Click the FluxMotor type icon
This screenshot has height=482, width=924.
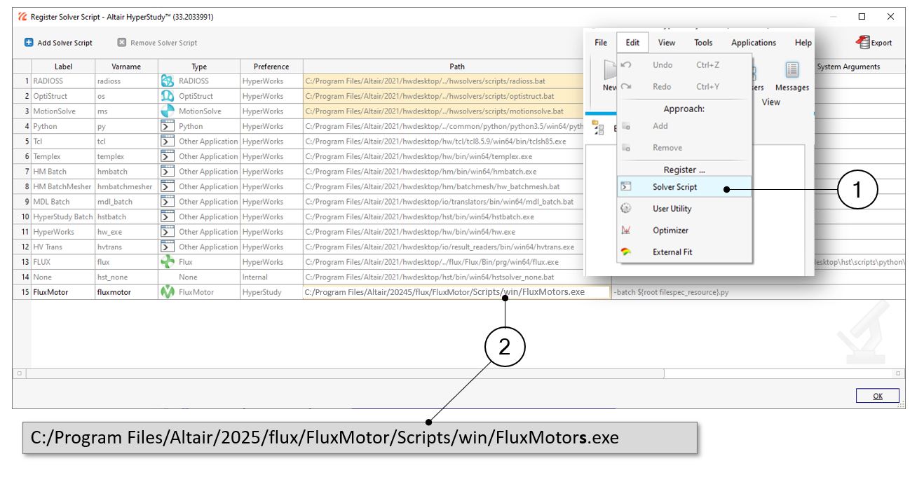168,292
